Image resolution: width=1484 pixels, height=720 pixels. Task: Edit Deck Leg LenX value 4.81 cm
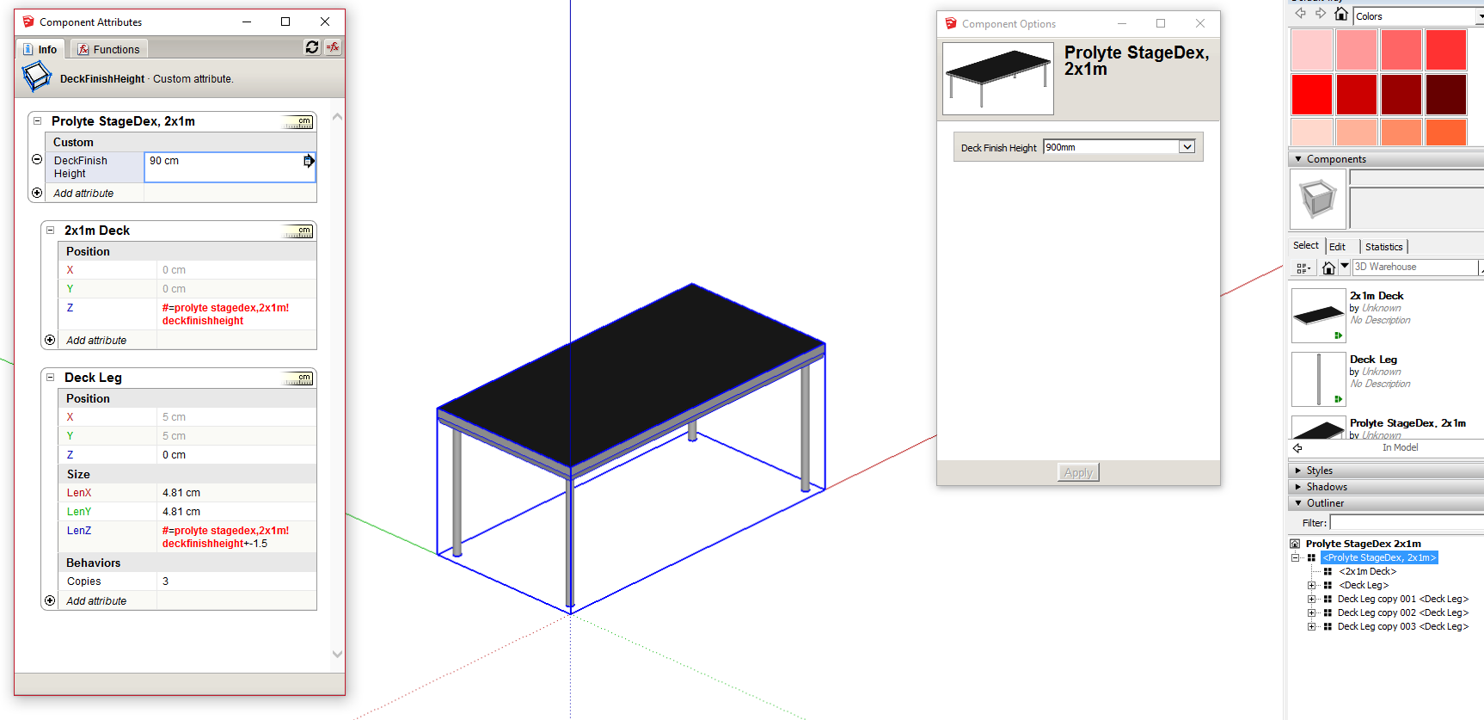[x=236, y=493]
